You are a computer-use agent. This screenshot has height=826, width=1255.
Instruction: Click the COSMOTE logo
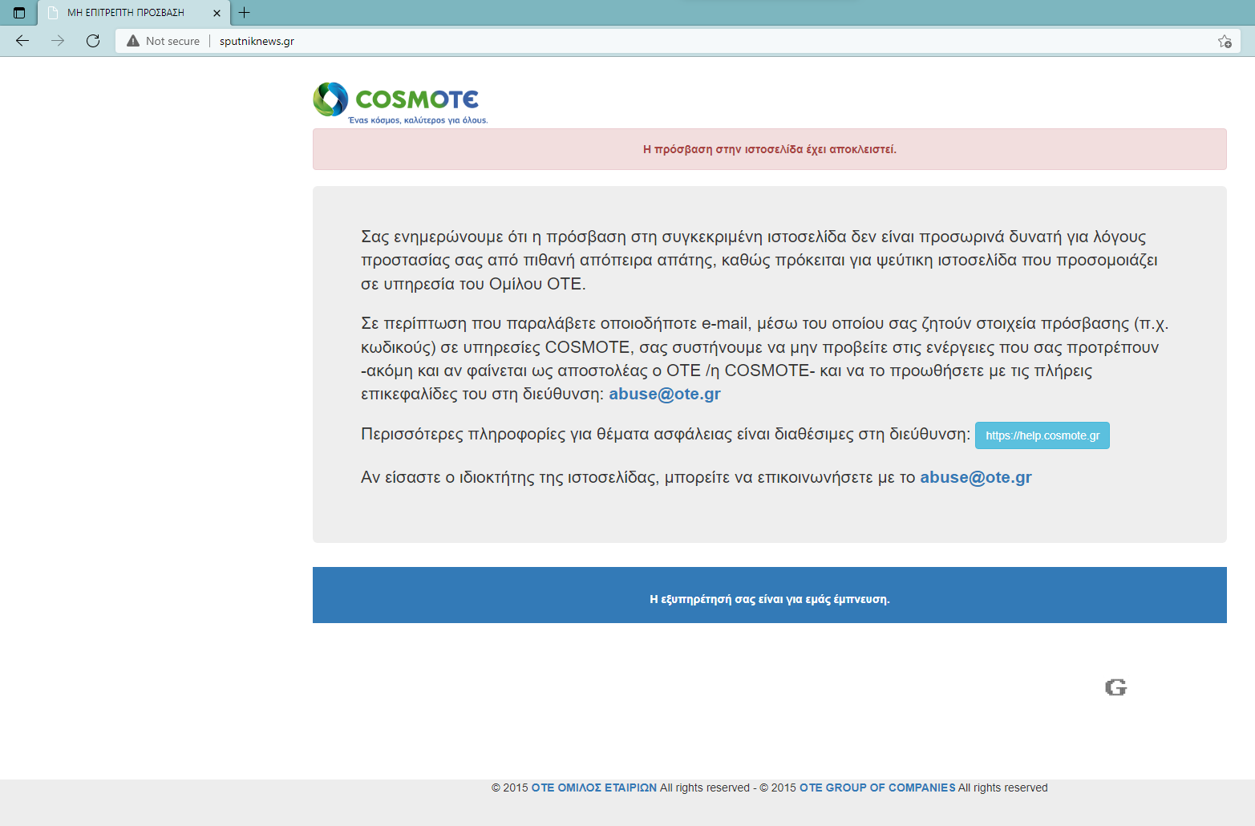tap(400, 103)
